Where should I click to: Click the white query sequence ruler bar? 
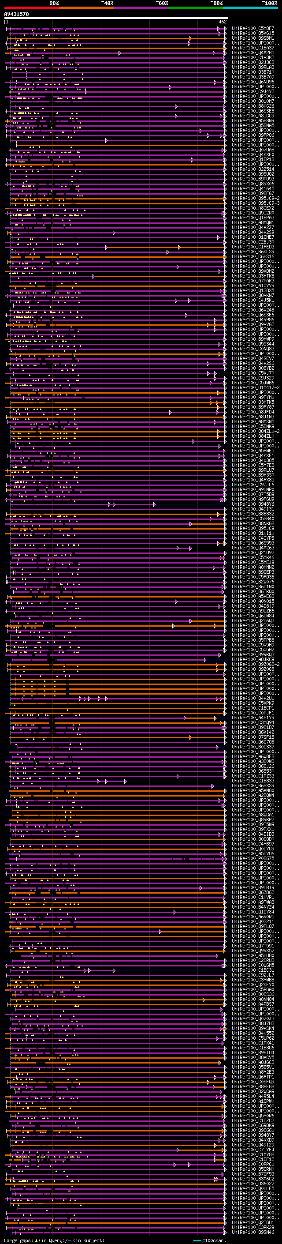point(116,19)
